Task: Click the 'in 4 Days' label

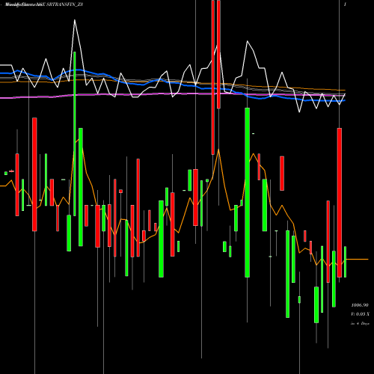Action: (x=360, y=323)
